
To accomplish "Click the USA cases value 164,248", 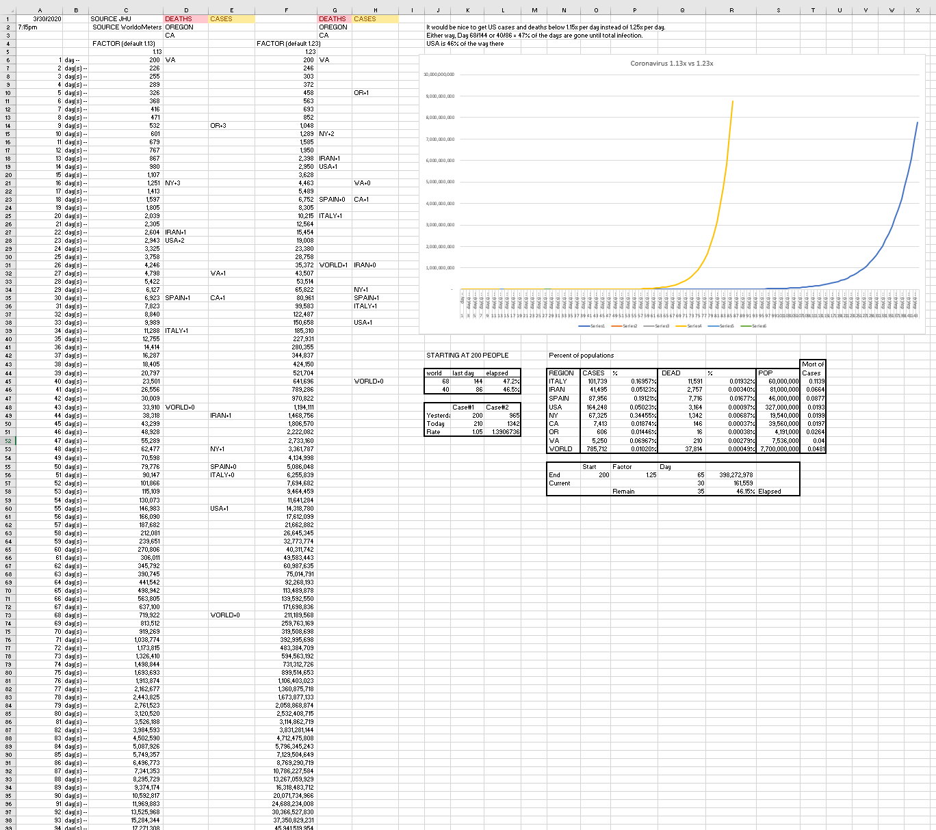I will pos(594,407).
